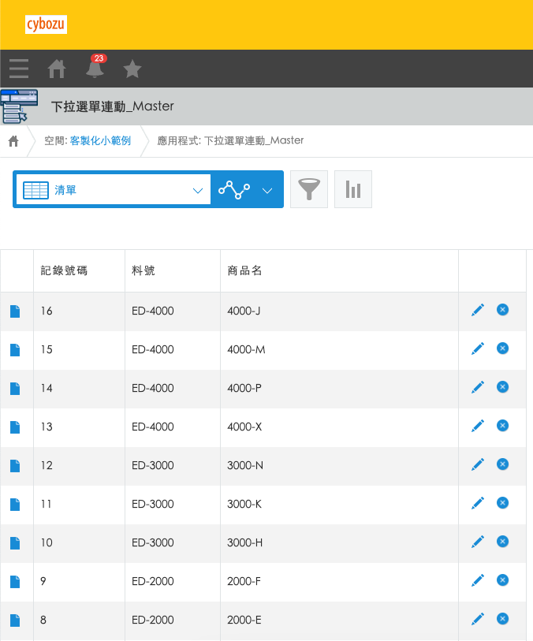Open record details for record 9
The width and height of the screenshot is (533, 641).
(15, 582)
